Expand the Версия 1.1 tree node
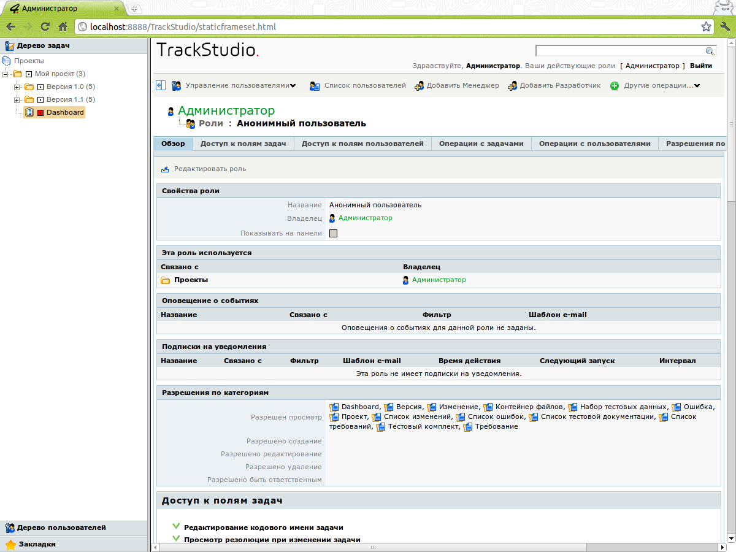 click(17, 99)
